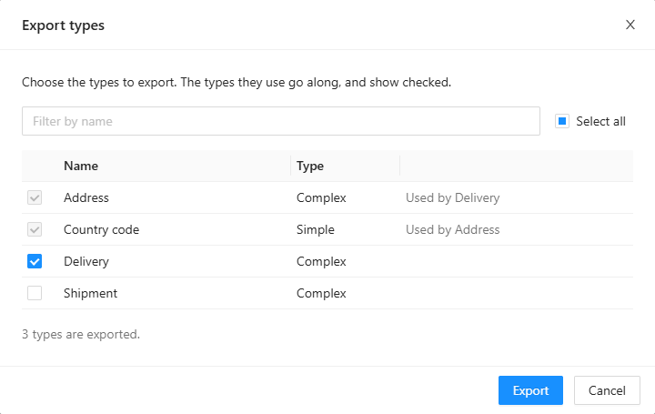
Task: Click the Address row checkbox
Action: pyautogui.click(x=35, y=197)
